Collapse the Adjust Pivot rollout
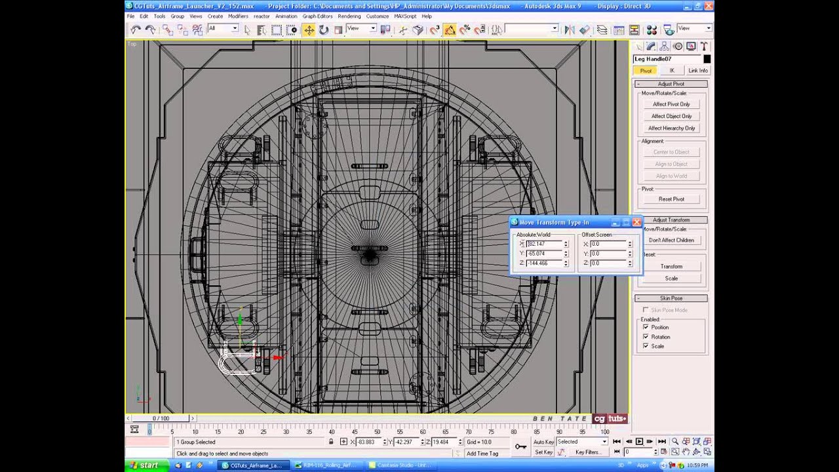Screen dimensions: 839x472 (671, 84)
